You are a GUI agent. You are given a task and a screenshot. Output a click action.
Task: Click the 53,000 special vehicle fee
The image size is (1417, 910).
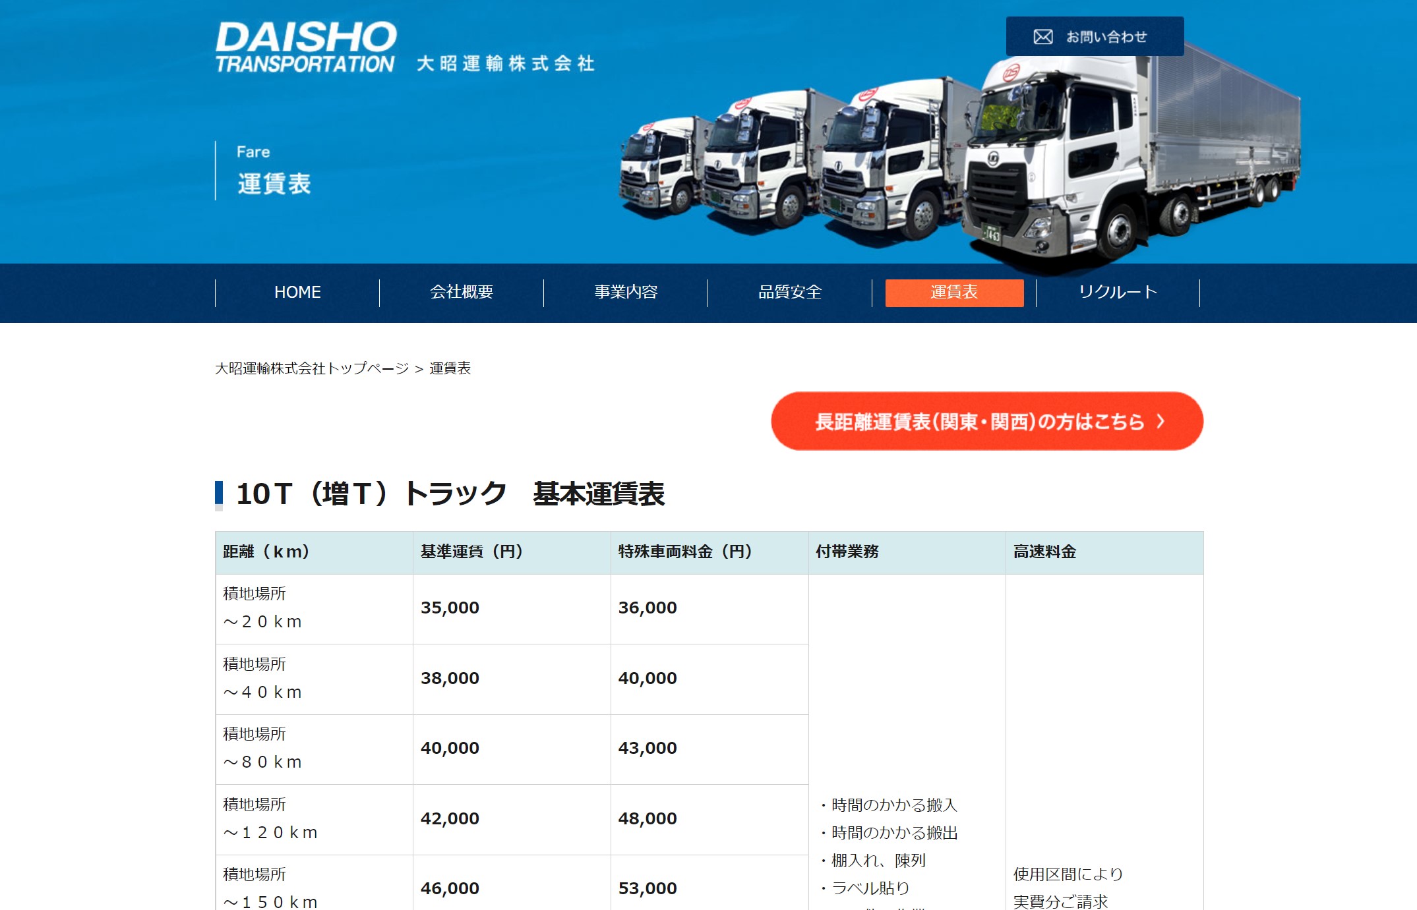[x=648, y=888]
